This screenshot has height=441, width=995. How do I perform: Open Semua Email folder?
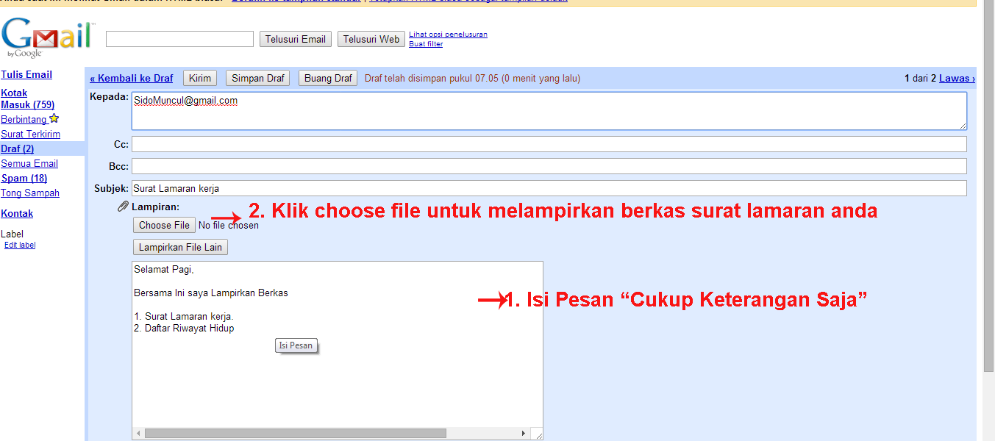coord(29,163)
